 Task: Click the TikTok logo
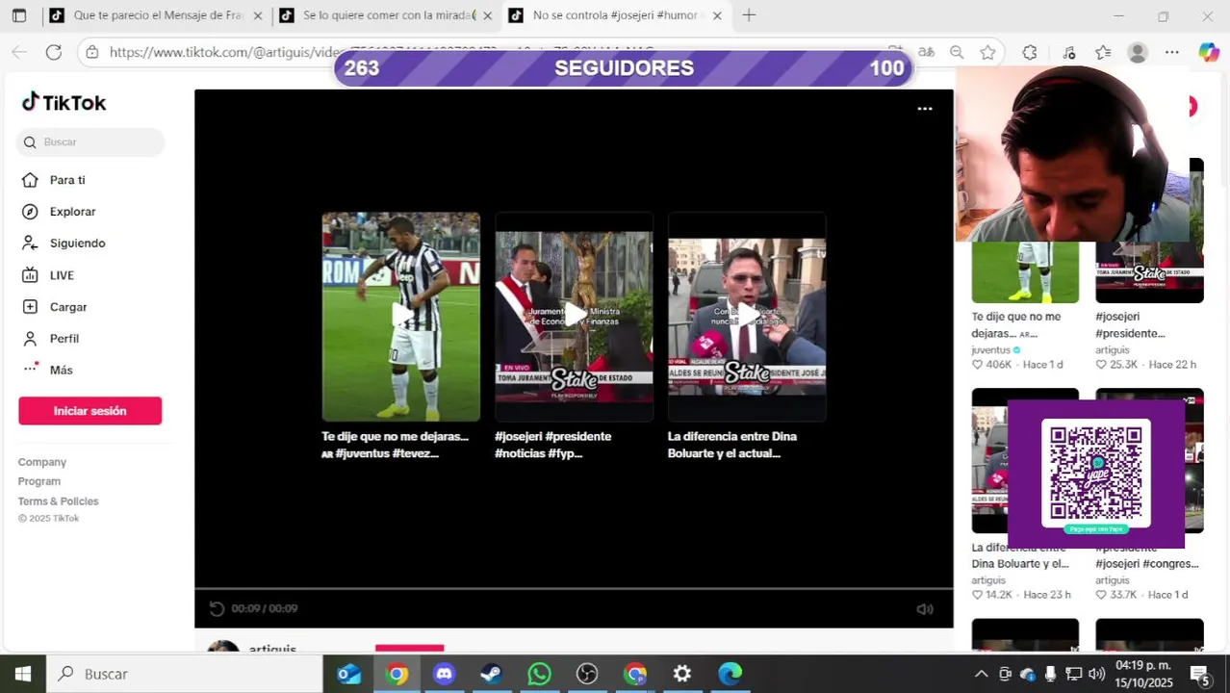tap(64, 102)
